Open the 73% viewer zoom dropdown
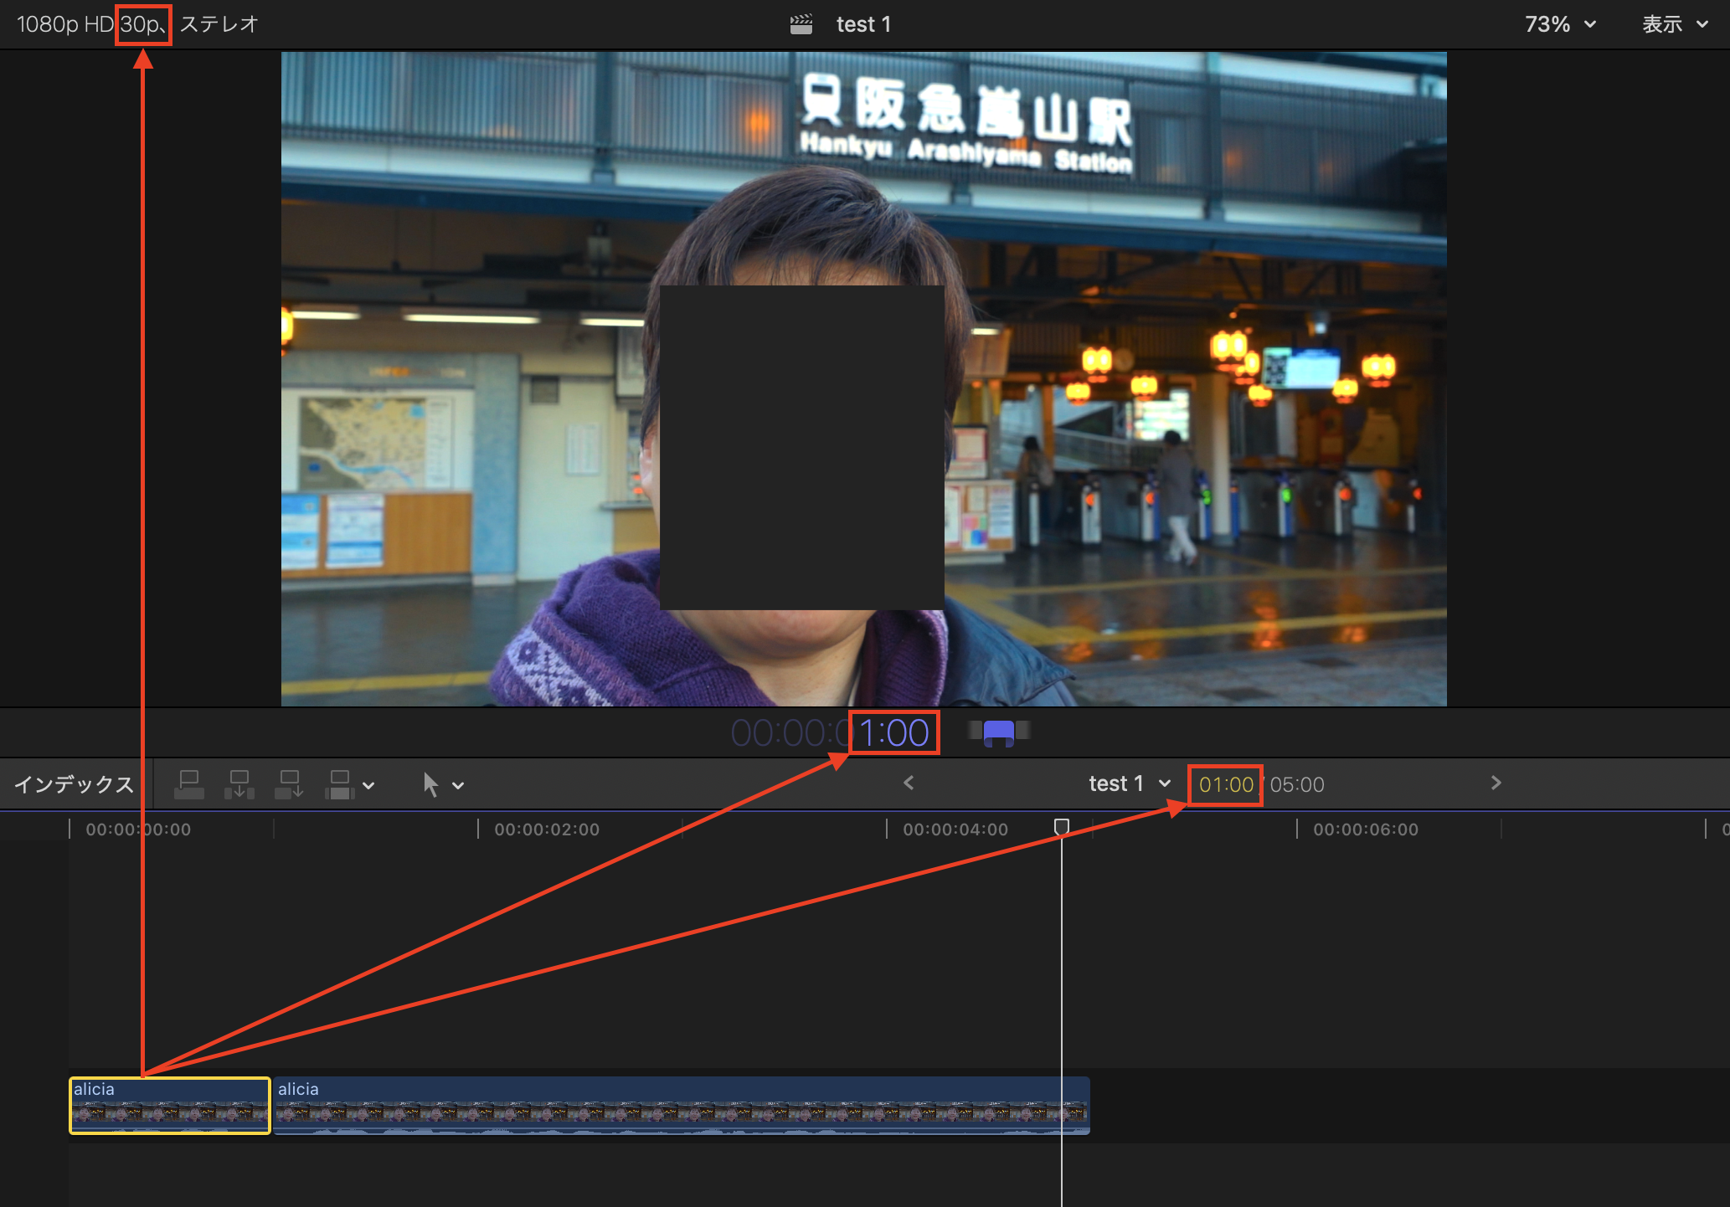The width and height of the screenshot is (1730, 1207). pyautogui.click(x=1559, y=24)
